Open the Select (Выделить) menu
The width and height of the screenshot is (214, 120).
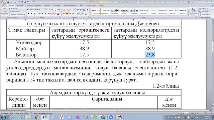205,14
